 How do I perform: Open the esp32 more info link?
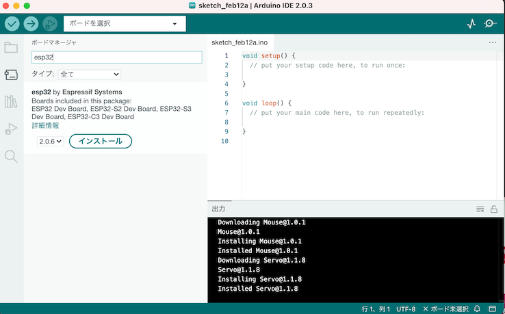pyautogui.click(x=45, y=126)
